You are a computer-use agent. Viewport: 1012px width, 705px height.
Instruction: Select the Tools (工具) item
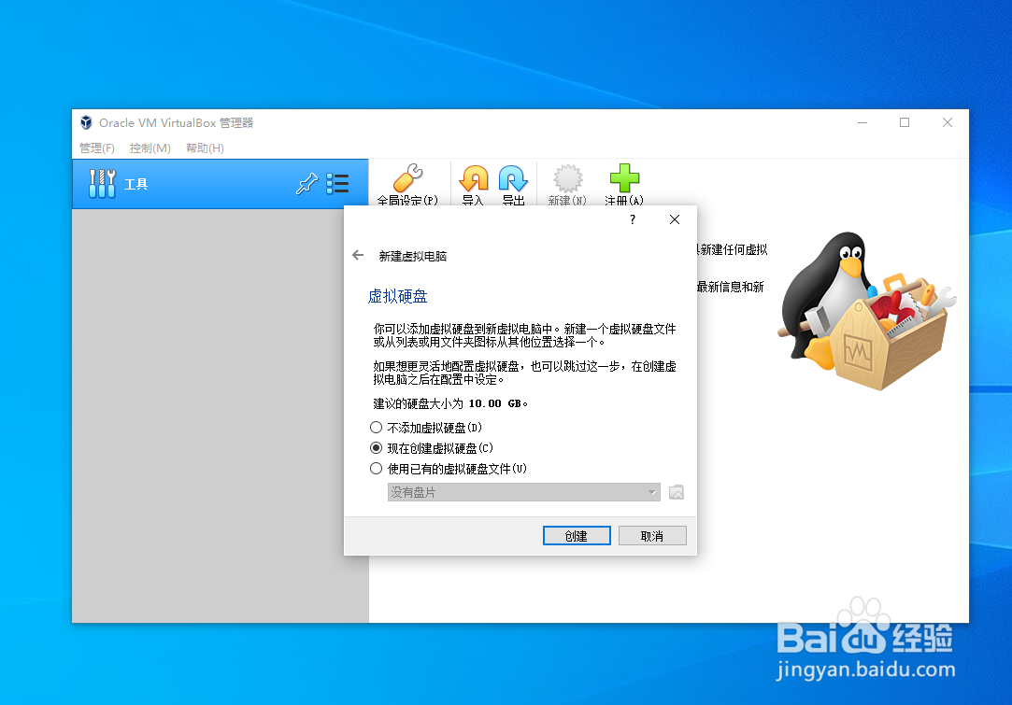pyautogui.click(x=221, y=184)
